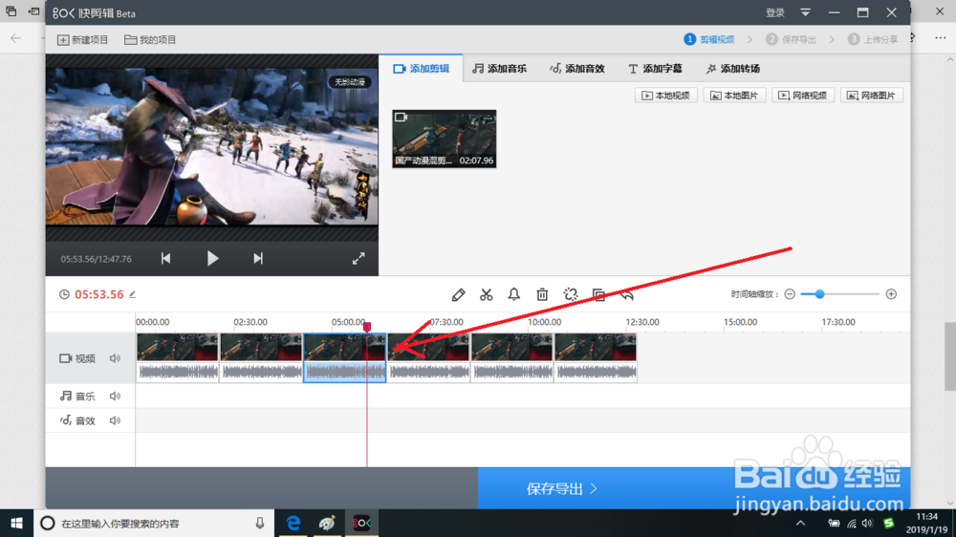Screen dimensions: 956x537
Task: Click 网络视频 button
Action: point(803,96)
